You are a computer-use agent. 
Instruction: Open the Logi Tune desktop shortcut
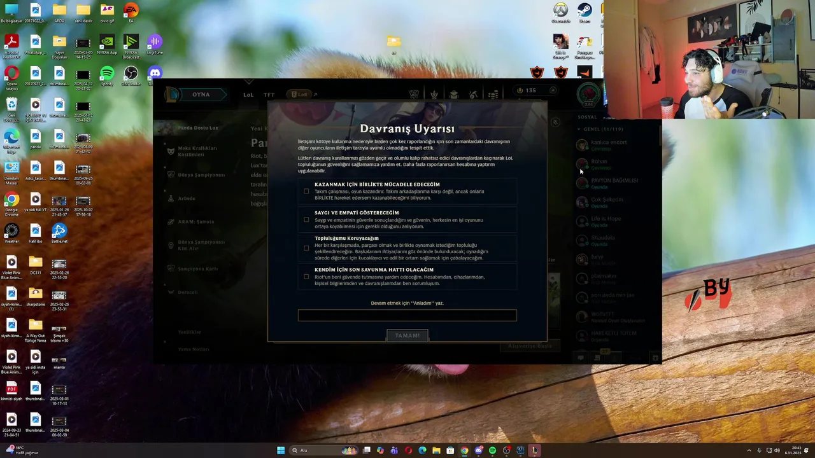pos(155,45)
